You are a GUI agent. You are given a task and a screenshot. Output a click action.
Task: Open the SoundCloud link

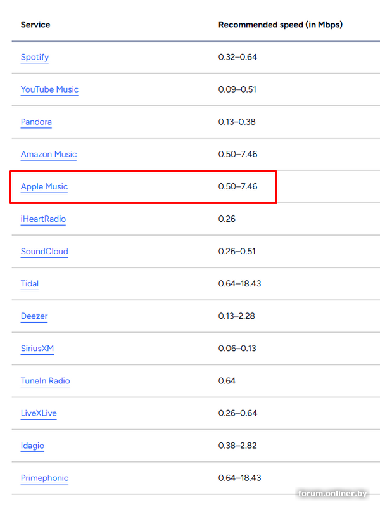[x=44, y=252]
